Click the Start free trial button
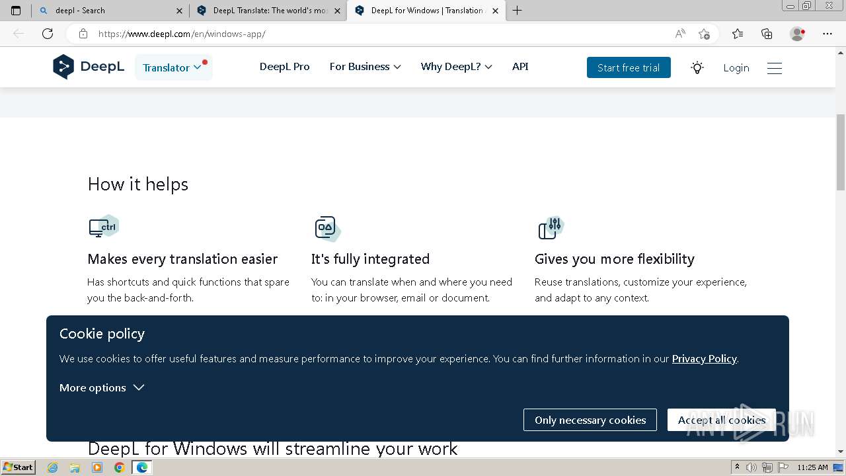Viewport: 846px width, 476px height. [x=629, y=67]
